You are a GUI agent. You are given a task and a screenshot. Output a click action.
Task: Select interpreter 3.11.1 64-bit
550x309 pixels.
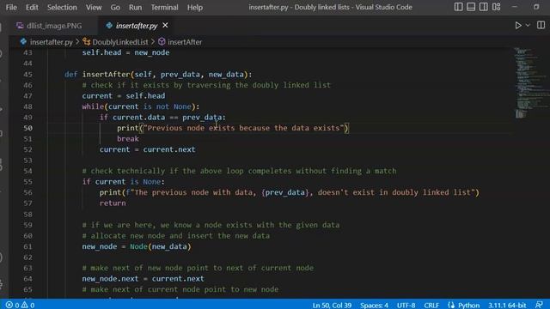(507, 306)
